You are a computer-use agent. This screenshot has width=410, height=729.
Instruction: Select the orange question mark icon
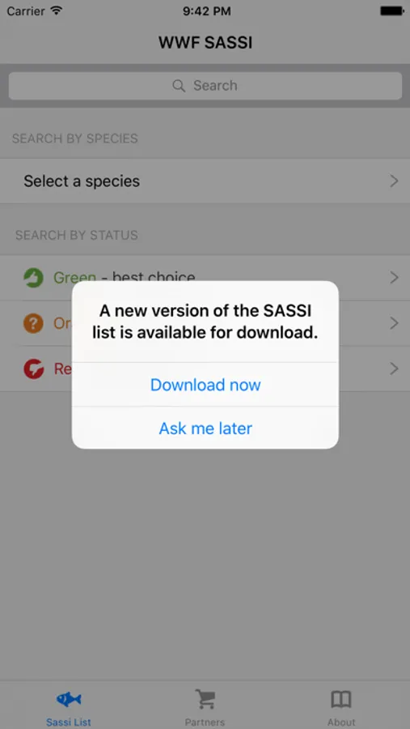33,323
